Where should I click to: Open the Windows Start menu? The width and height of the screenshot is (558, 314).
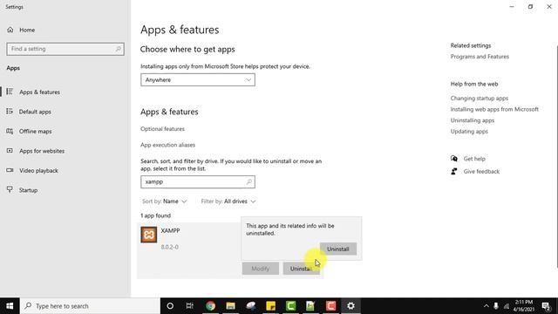[x=10, y=306]
